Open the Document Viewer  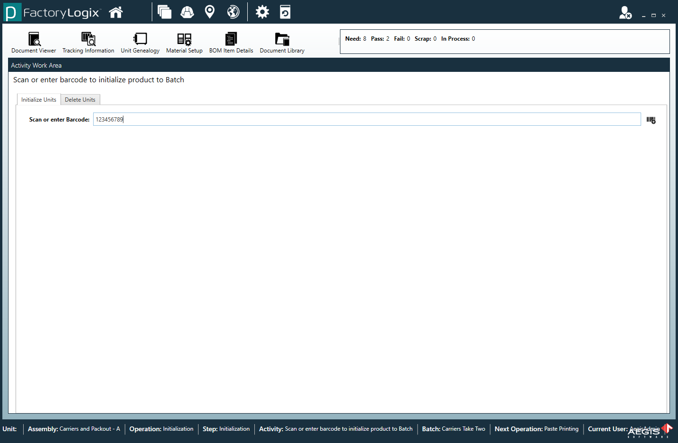34,43
